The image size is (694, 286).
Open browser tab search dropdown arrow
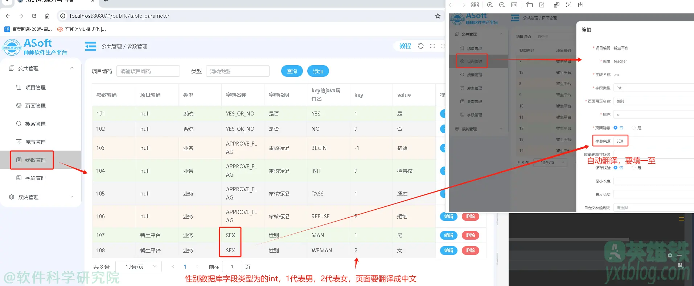[x=7, y=1]
